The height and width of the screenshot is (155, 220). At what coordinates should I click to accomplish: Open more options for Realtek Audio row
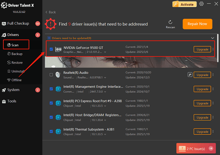click(x=213, y=75)
